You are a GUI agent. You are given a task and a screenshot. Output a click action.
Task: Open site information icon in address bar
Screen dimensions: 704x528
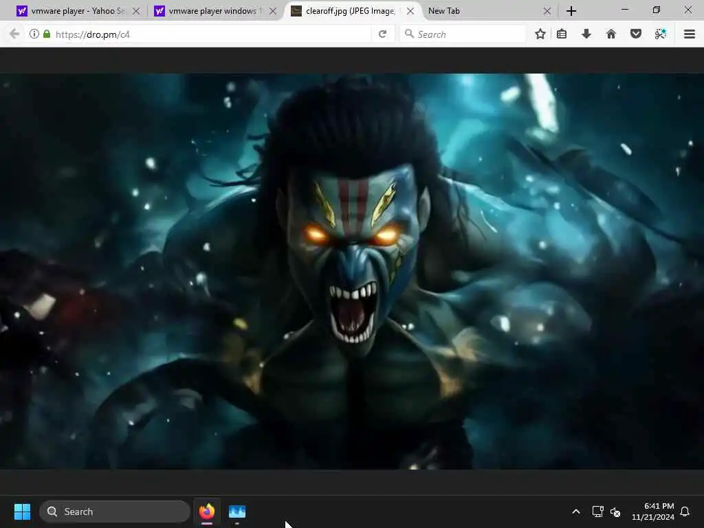tap(34, 34)
